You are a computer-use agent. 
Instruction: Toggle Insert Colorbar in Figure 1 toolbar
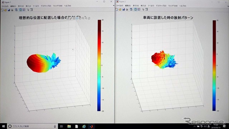[x=21, y=10]
